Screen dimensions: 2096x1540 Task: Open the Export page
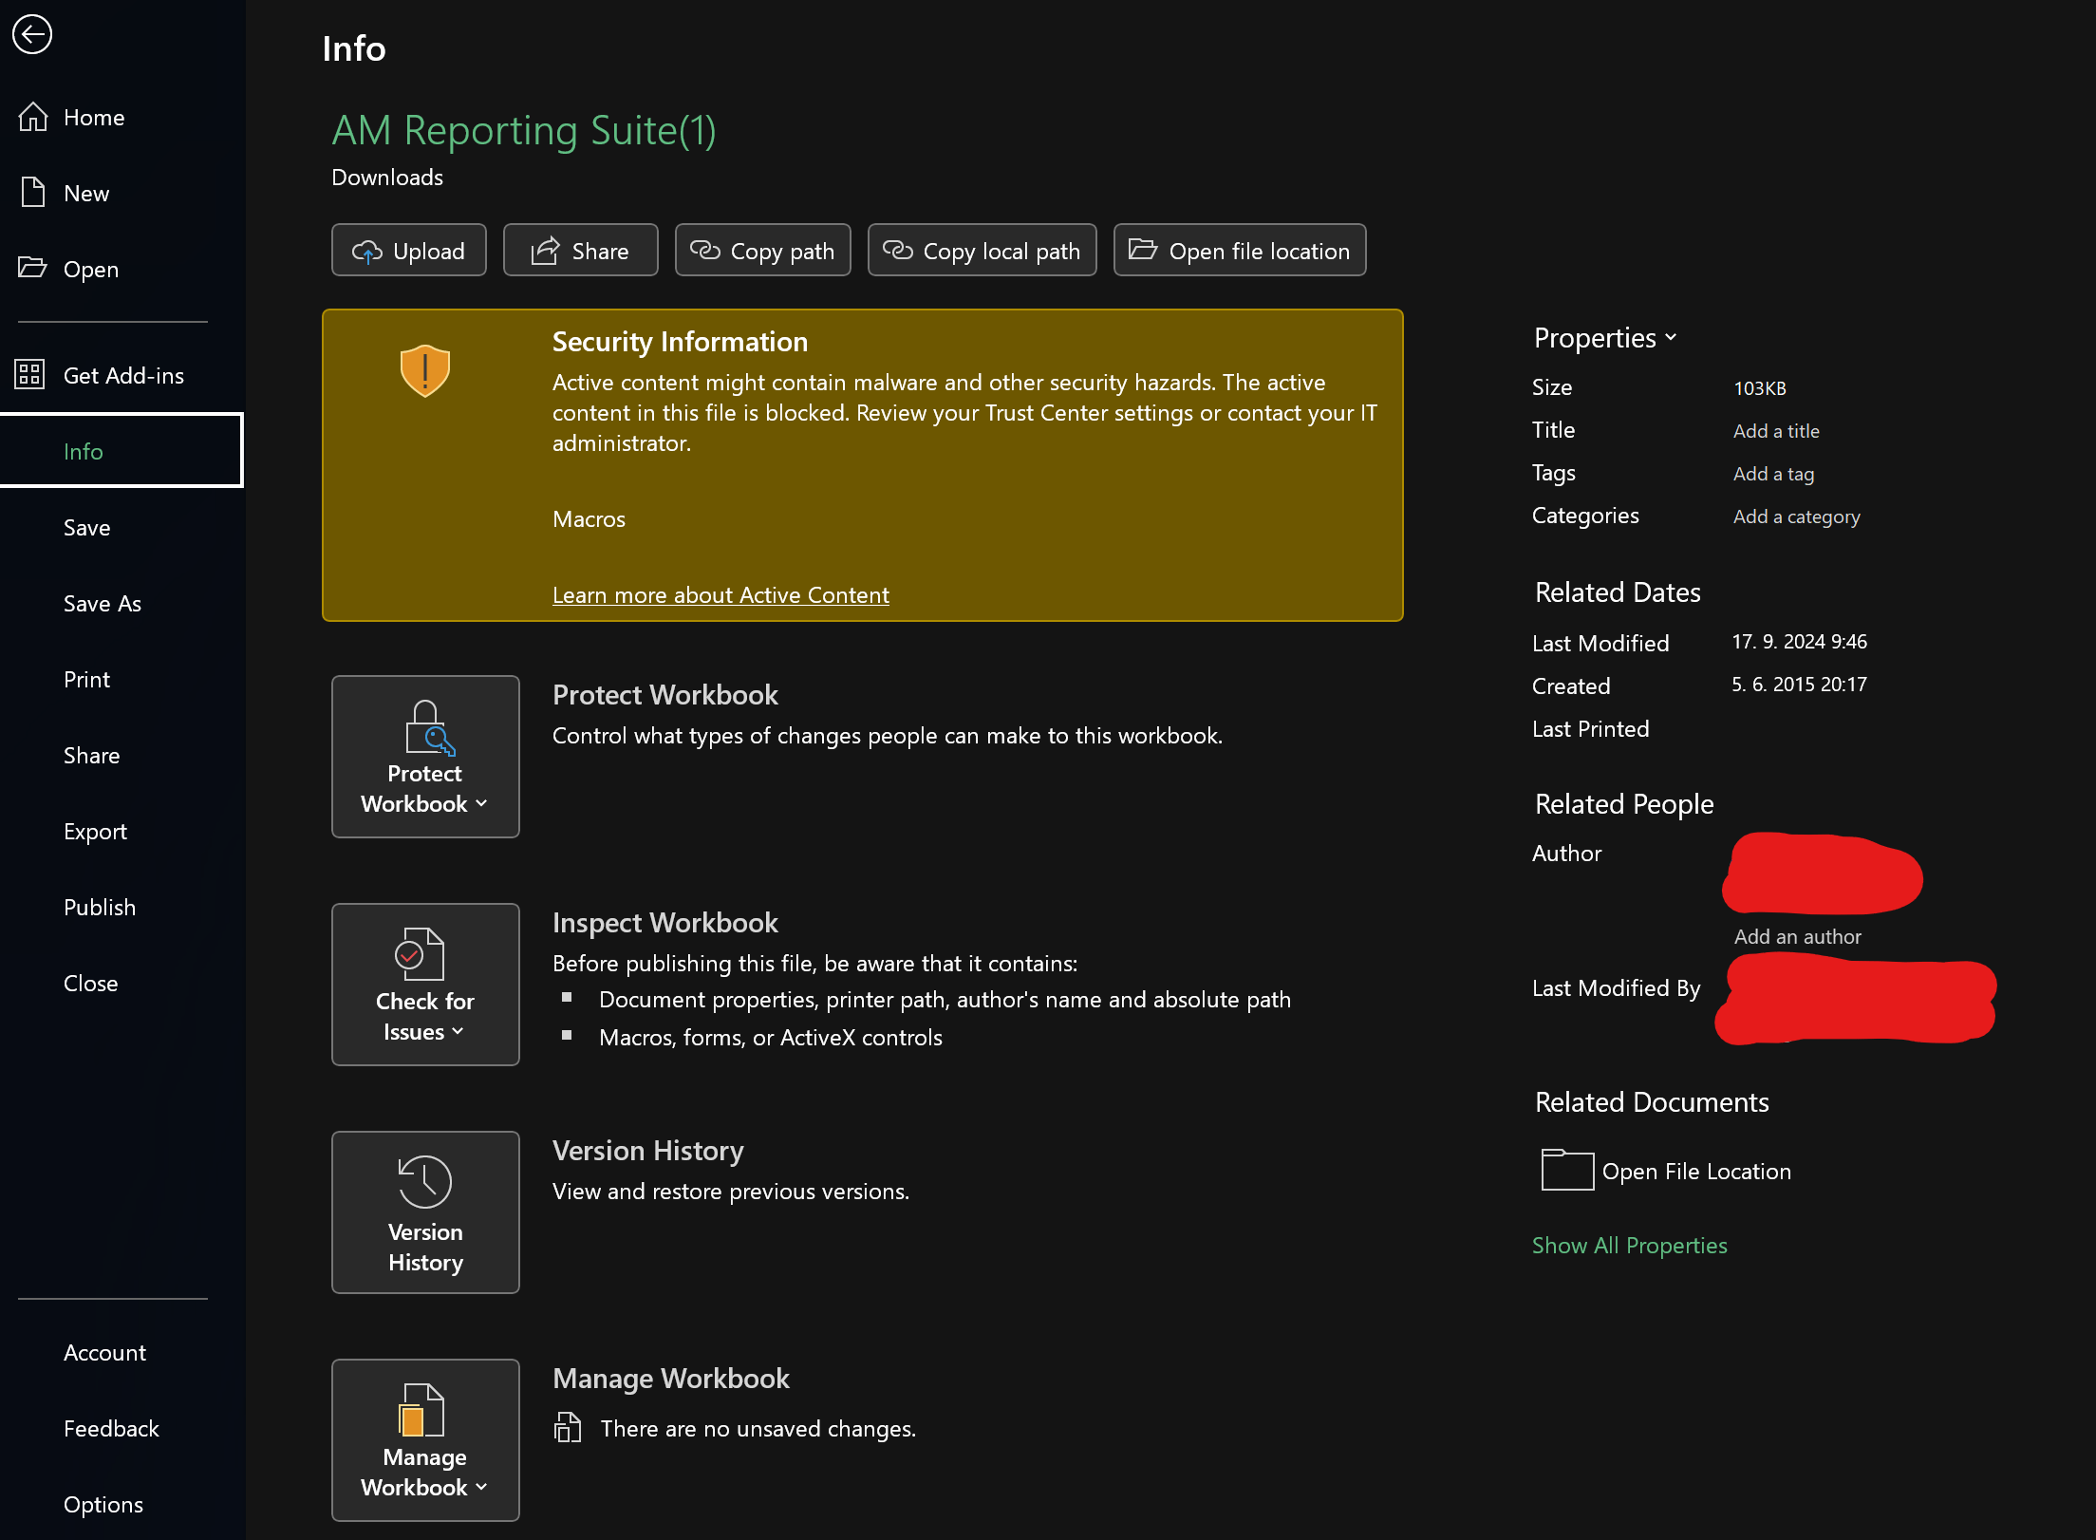pyautogui.click(x=122, y=832)
